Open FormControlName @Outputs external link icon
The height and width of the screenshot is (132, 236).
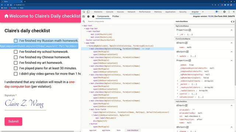point(187,52)
